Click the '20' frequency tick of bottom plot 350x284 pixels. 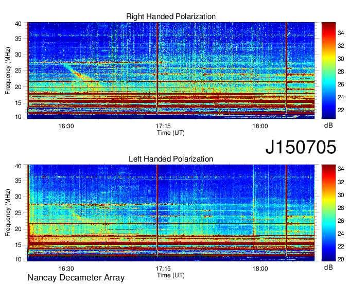tap(18, 229)
